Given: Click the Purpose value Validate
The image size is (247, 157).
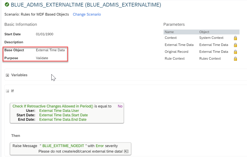Looking at the screenshot, I should click(x=42, y=58).
